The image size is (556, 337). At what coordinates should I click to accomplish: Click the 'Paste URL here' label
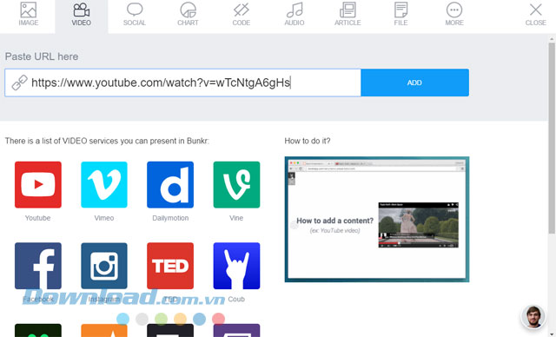point(42,56)
